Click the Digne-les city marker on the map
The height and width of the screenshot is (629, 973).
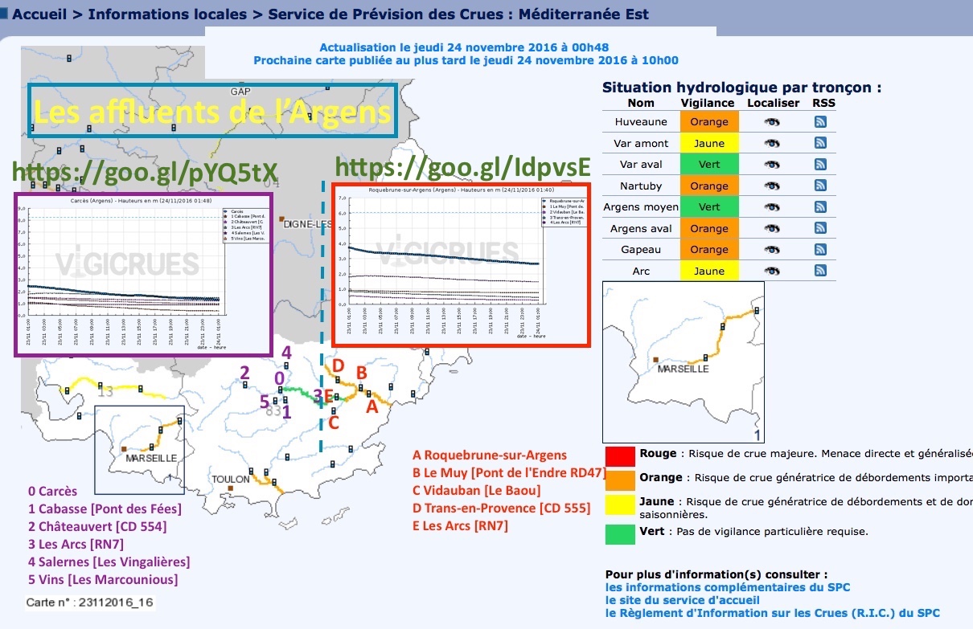point(281,219)
